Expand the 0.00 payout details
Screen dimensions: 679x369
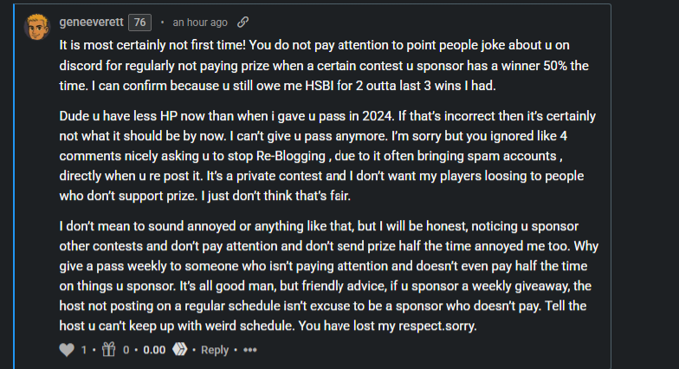click(153, 350)
